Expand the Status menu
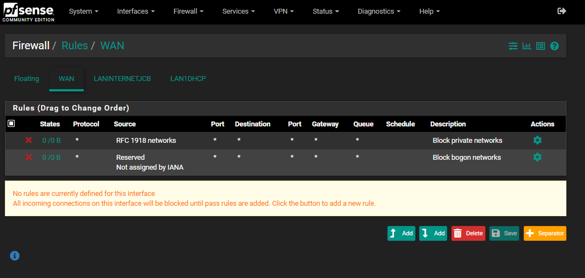Screen dimensions: 585x278 click(x=326, y=11)
